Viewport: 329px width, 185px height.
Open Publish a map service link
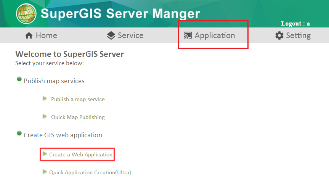[x=78, y=99]
